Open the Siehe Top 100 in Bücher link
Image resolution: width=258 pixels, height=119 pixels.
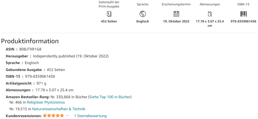tap(110, 97)
